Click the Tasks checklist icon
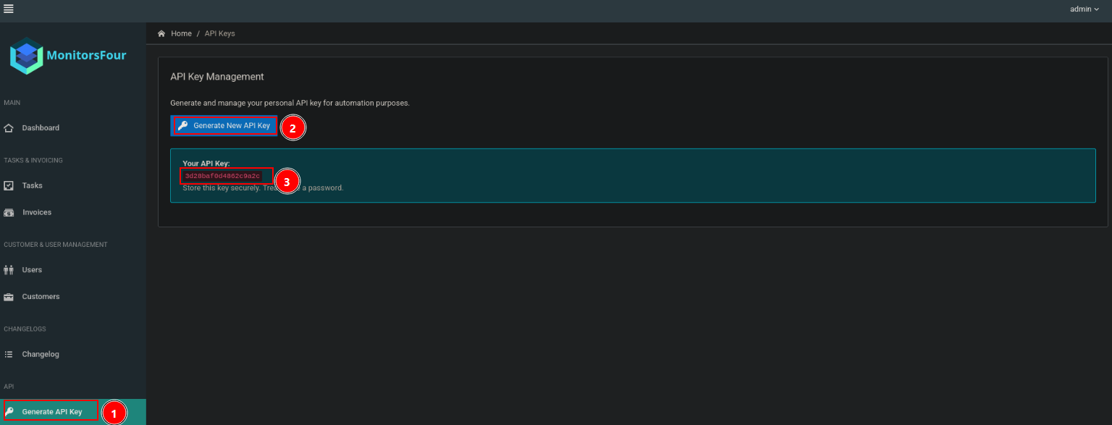 pyautogui.click(x=9, y=186)
